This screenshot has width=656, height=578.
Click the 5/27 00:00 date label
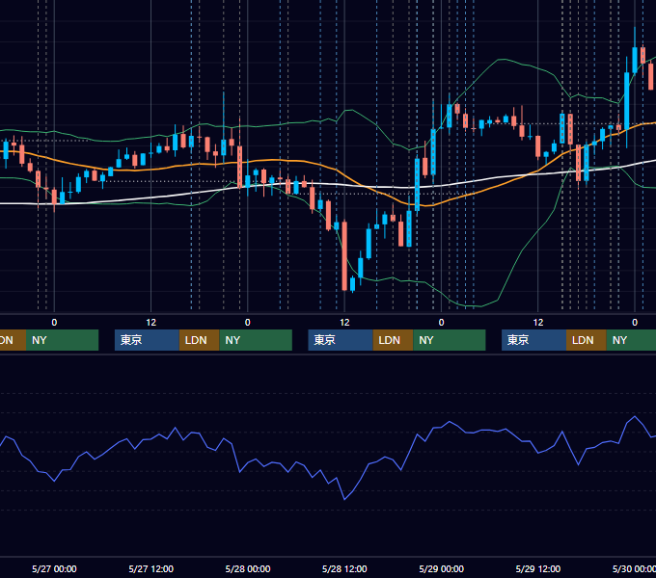pos(54,568)
